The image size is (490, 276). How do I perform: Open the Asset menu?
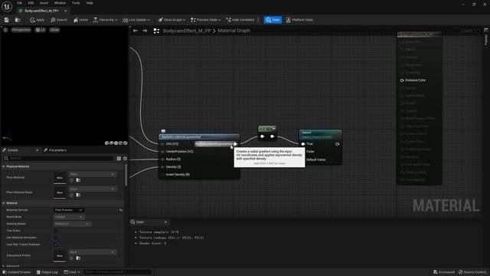coord(44,3)
